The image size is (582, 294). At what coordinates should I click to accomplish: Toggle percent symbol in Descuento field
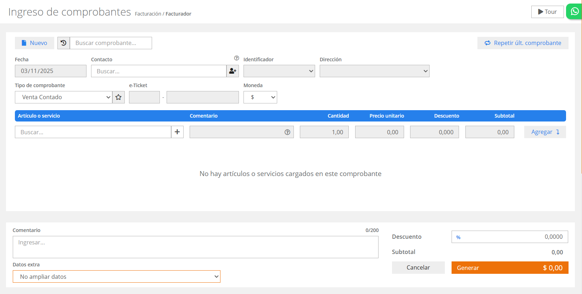[458, 237]
